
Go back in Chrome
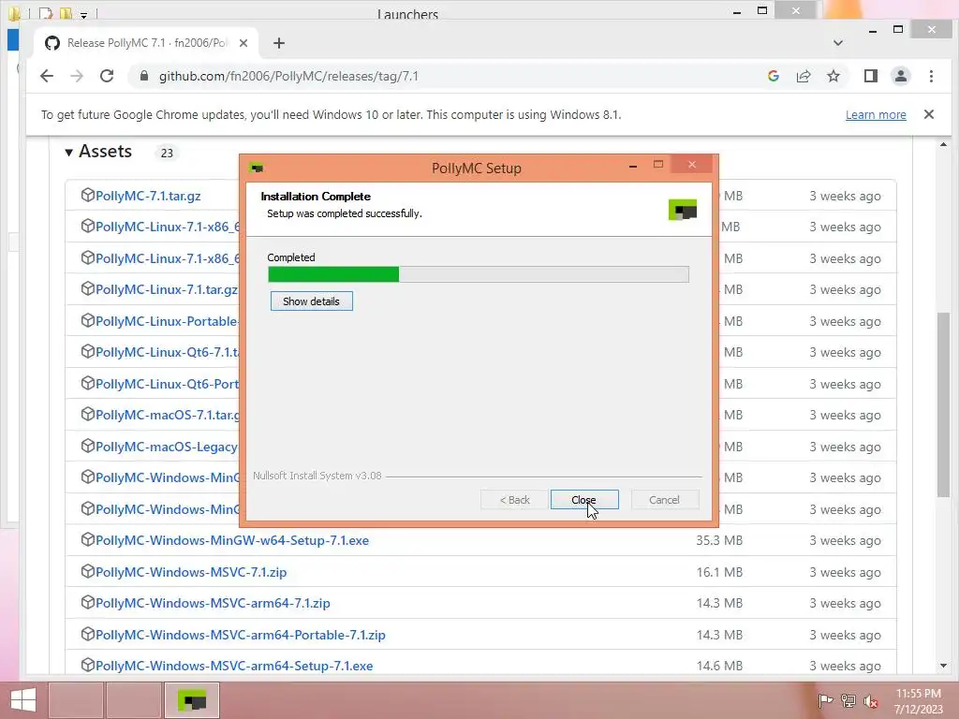(x=47, y=76)
